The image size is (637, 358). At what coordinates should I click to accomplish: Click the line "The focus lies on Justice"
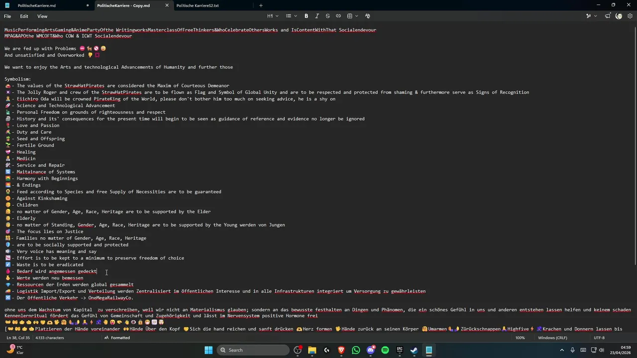click(50, 232)
